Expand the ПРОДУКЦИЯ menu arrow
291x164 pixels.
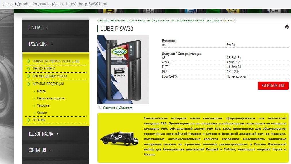tap(52, 44)
